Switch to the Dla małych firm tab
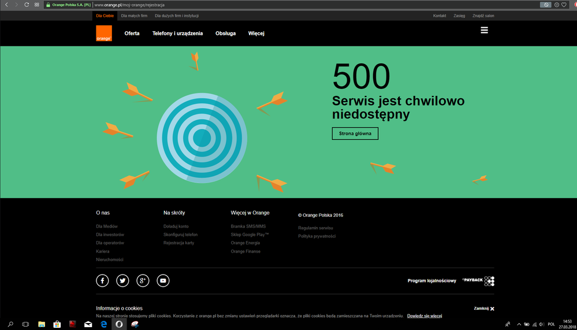The image size is (577, 330). click(x=134, y=16)
